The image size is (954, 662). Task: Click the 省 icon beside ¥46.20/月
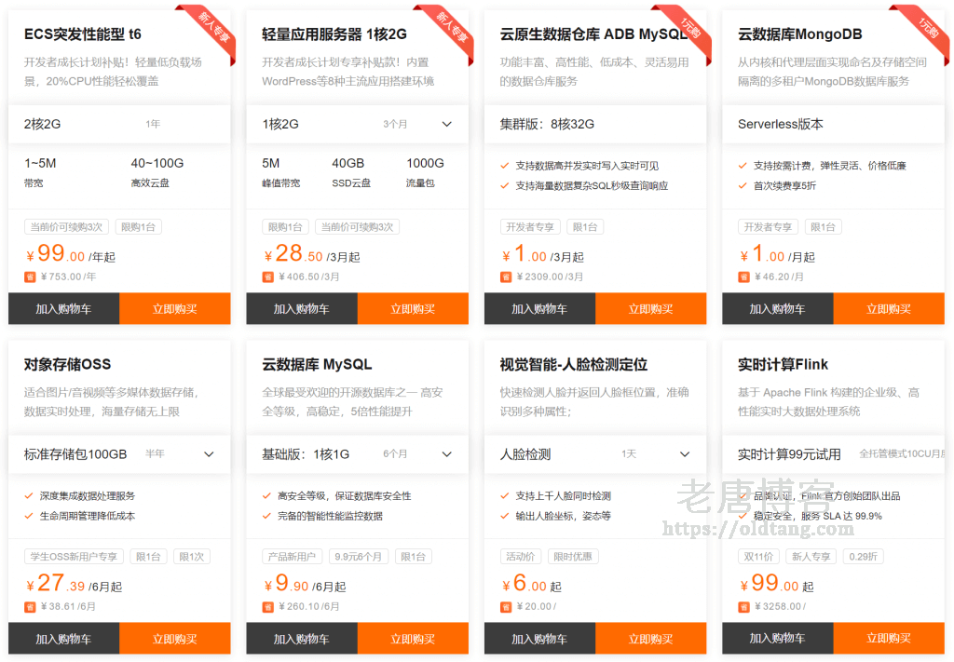click(x=744, y=277)
